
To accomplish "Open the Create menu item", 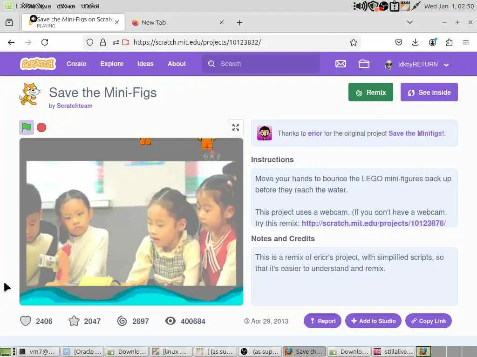I will [76, 64].
